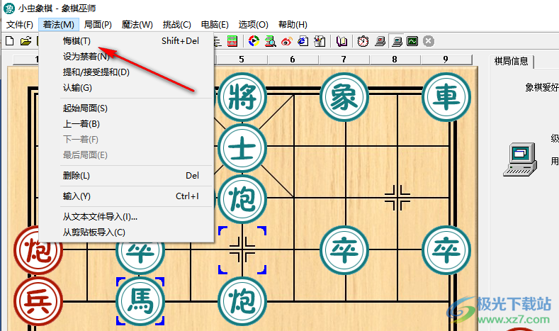Click the teal 炮 beside the 馬
Image resolution: width=559 pixels, height=331 pixels.
[242, 301]
